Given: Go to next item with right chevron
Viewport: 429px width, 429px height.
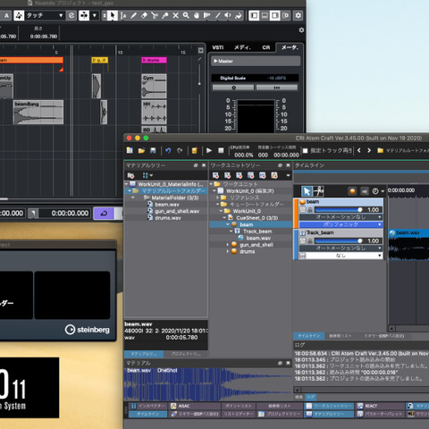Looking at the screenshot, I should point(369,150).
